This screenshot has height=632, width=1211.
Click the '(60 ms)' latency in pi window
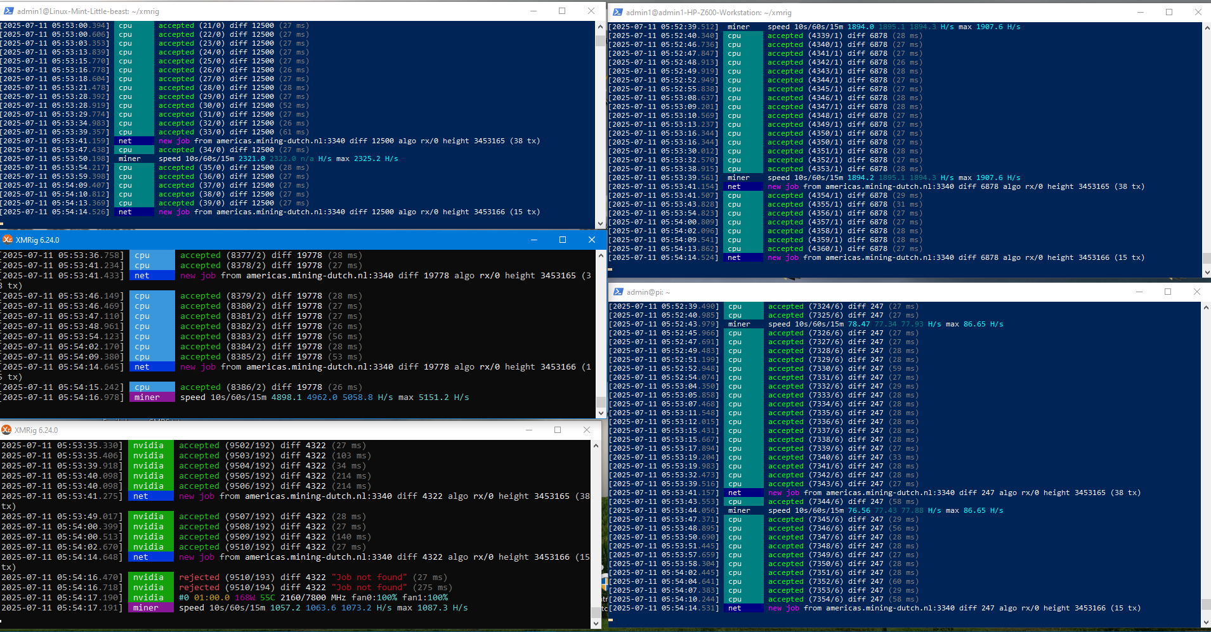(x=904, y=581)
